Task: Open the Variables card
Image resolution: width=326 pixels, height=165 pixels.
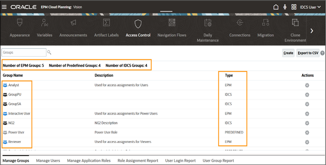Action: point(45,28)
